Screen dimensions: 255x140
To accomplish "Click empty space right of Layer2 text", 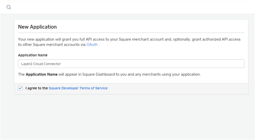I will pos(159,64).
